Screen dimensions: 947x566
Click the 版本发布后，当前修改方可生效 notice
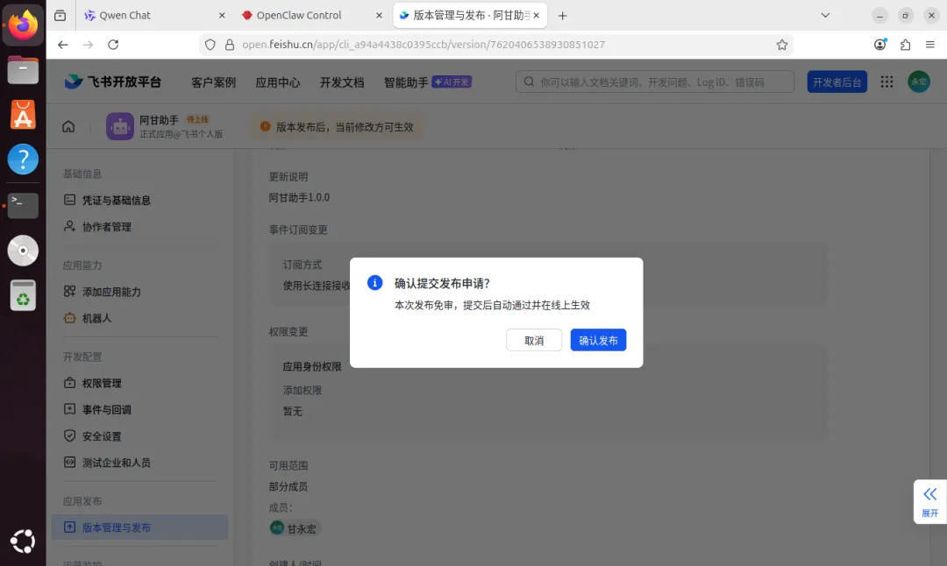337,127
